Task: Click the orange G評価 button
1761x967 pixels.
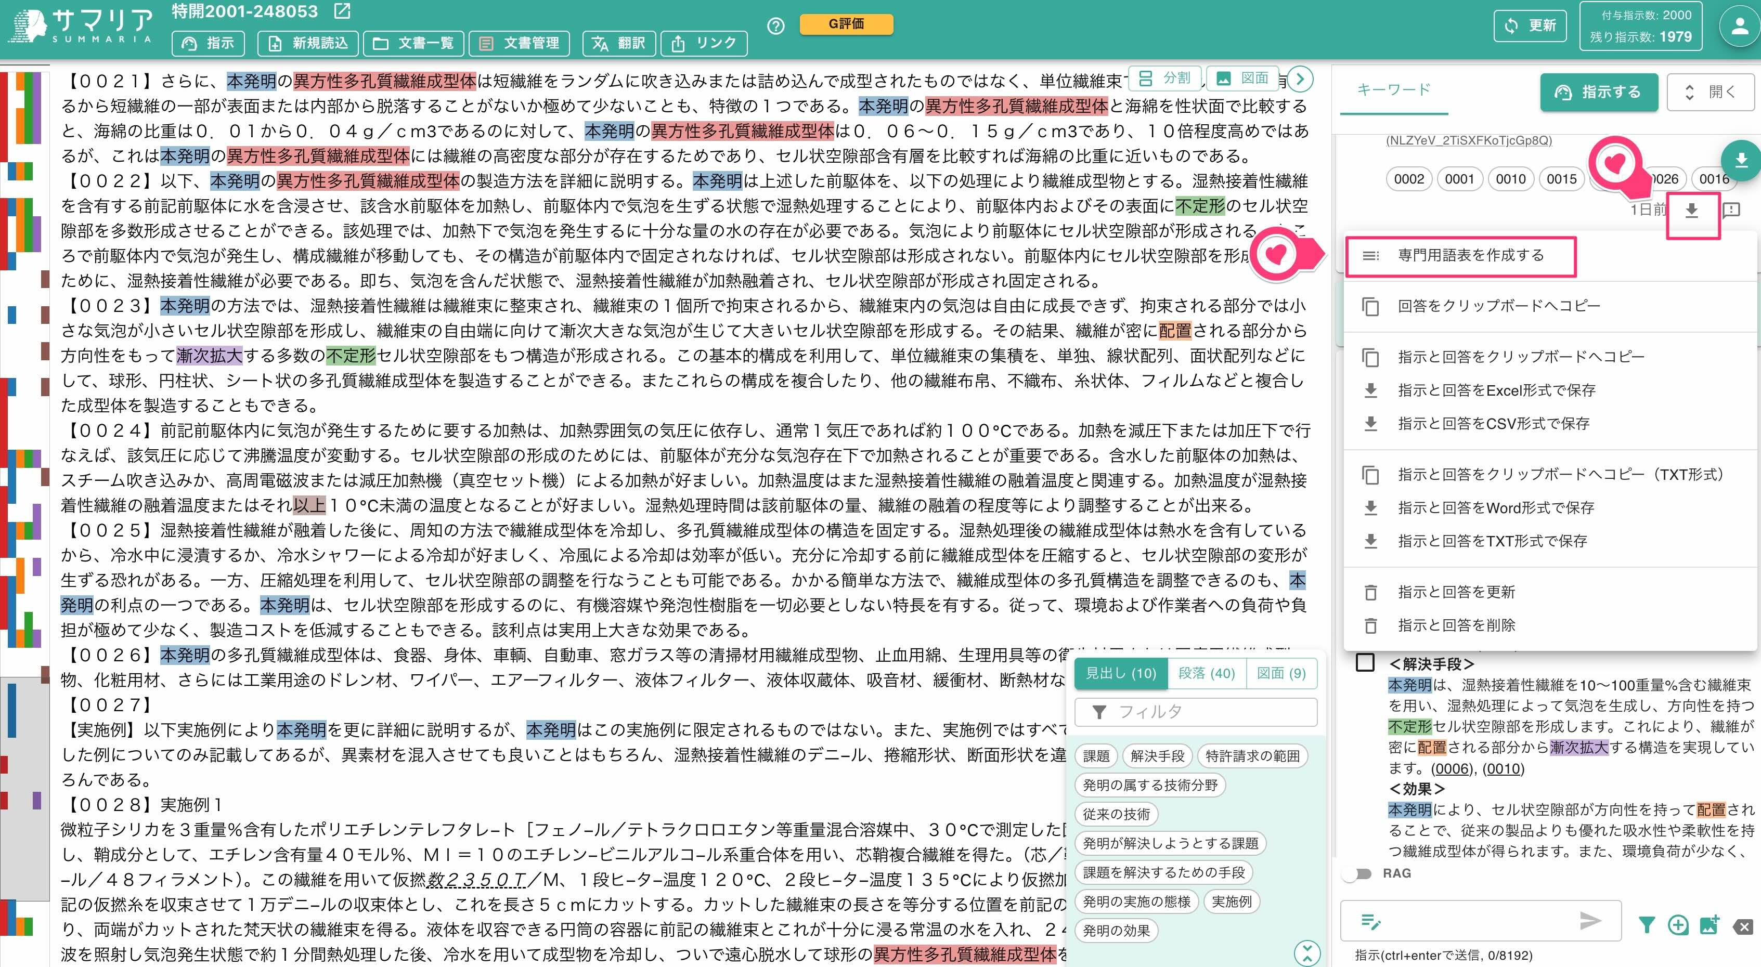Action: 846,24
